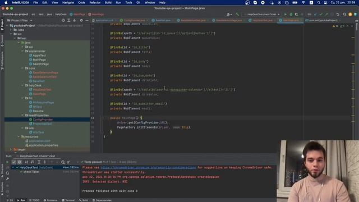359x202 pixels.
Task: Open the Build menu
Action: (x=108, y=2)
